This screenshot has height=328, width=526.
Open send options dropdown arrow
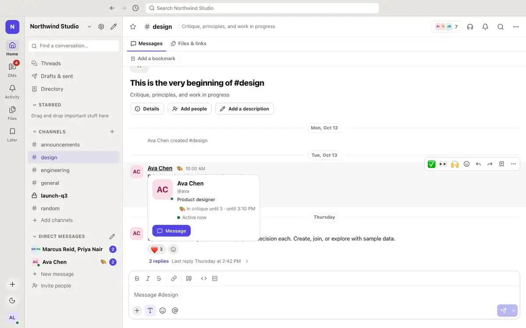point(514,311)
